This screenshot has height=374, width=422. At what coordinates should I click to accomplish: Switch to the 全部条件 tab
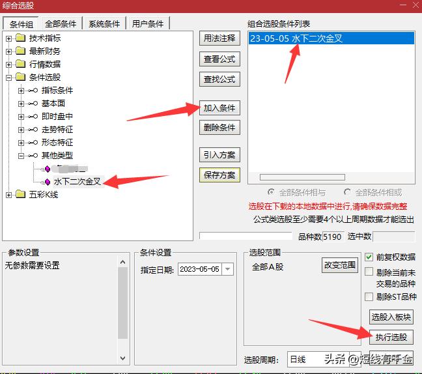tap(61, 23)
